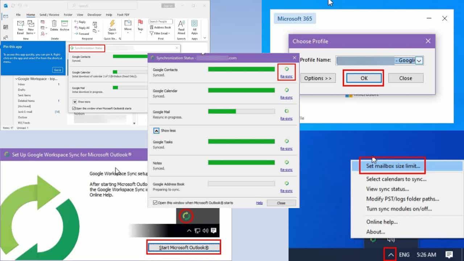Open the New Items button in Outlook
Screen dimensions: 464x261
click(x=31, y=27)
